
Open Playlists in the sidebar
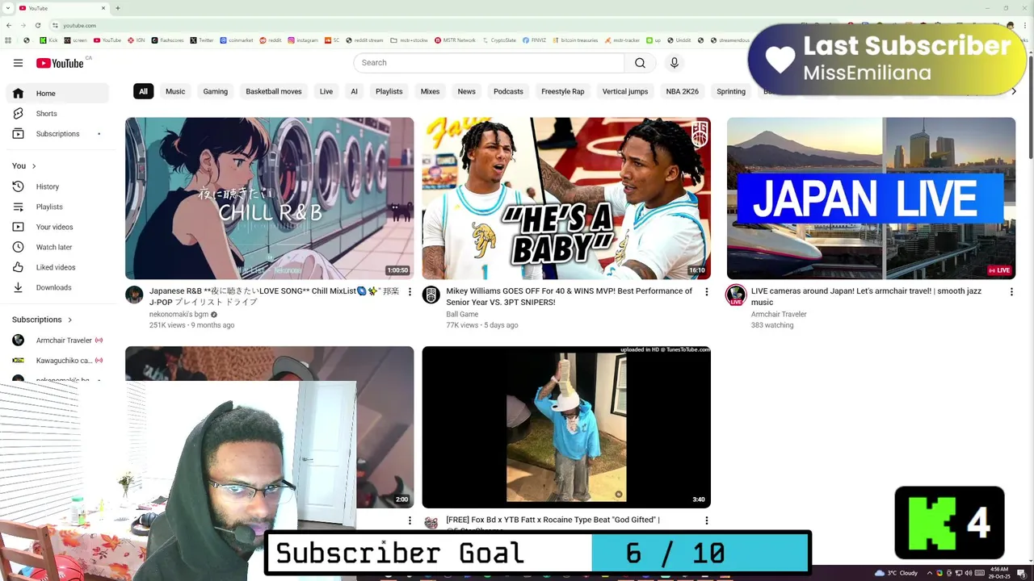tap(57, 207)
